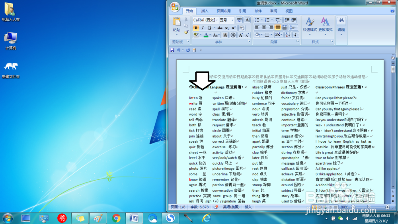Toggle subscript formatting
The image size is (398, 224).
click(227, 28)
